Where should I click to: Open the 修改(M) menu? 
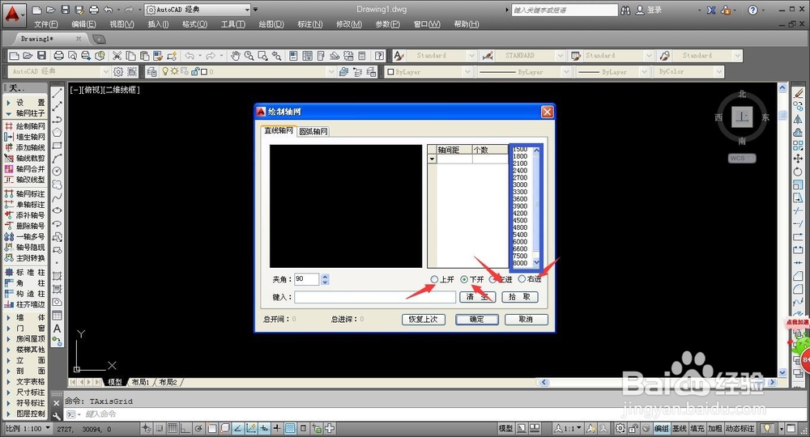(x=348, y=24)
